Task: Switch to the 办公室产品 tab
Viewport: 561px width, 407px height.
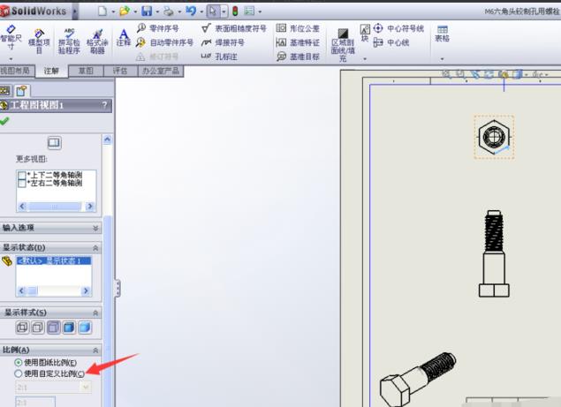Action: [x=161, y=71]
